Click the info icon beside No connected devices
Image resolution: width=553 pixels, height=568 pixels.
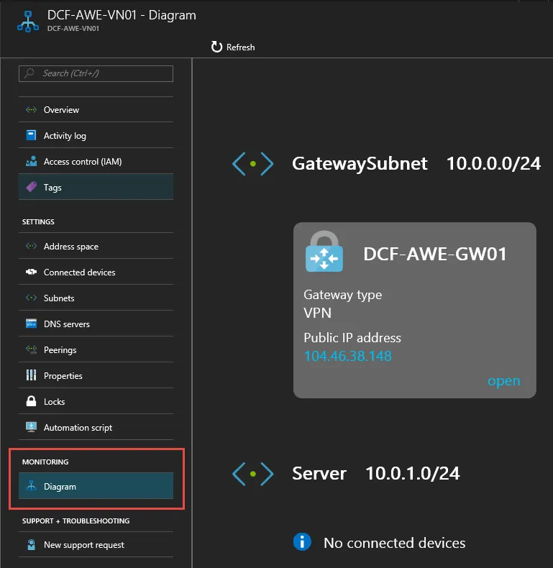point(303,542)
